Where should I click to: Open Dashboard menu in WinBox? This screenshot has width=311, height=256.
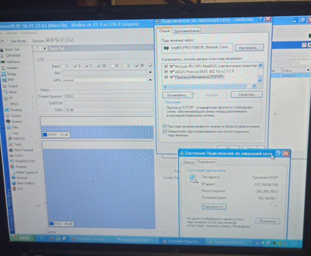pos(29,33)
